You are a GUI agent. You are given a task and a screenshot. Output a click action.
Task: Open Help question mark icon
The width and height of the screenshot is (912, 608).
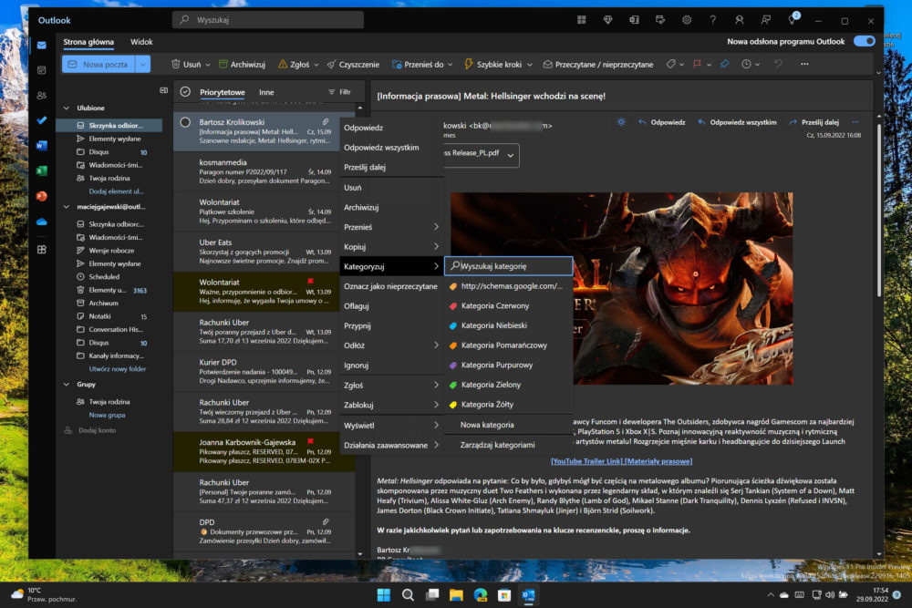[x=713, y=20]
